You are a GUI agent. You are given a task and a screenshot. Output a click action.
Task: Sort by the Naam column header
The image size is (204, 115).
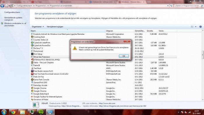(68, 31)
